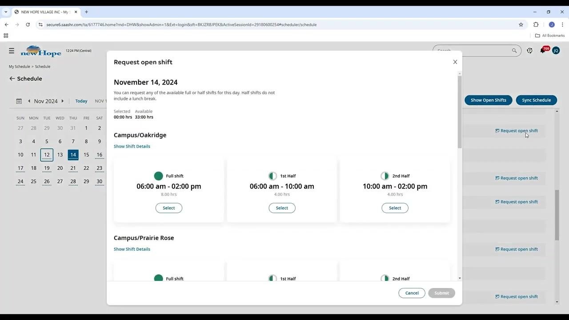The height and width of the screenshot is (320, 569).
Task: Go to next month after Nov 2024
Action: tap(62, 101)
